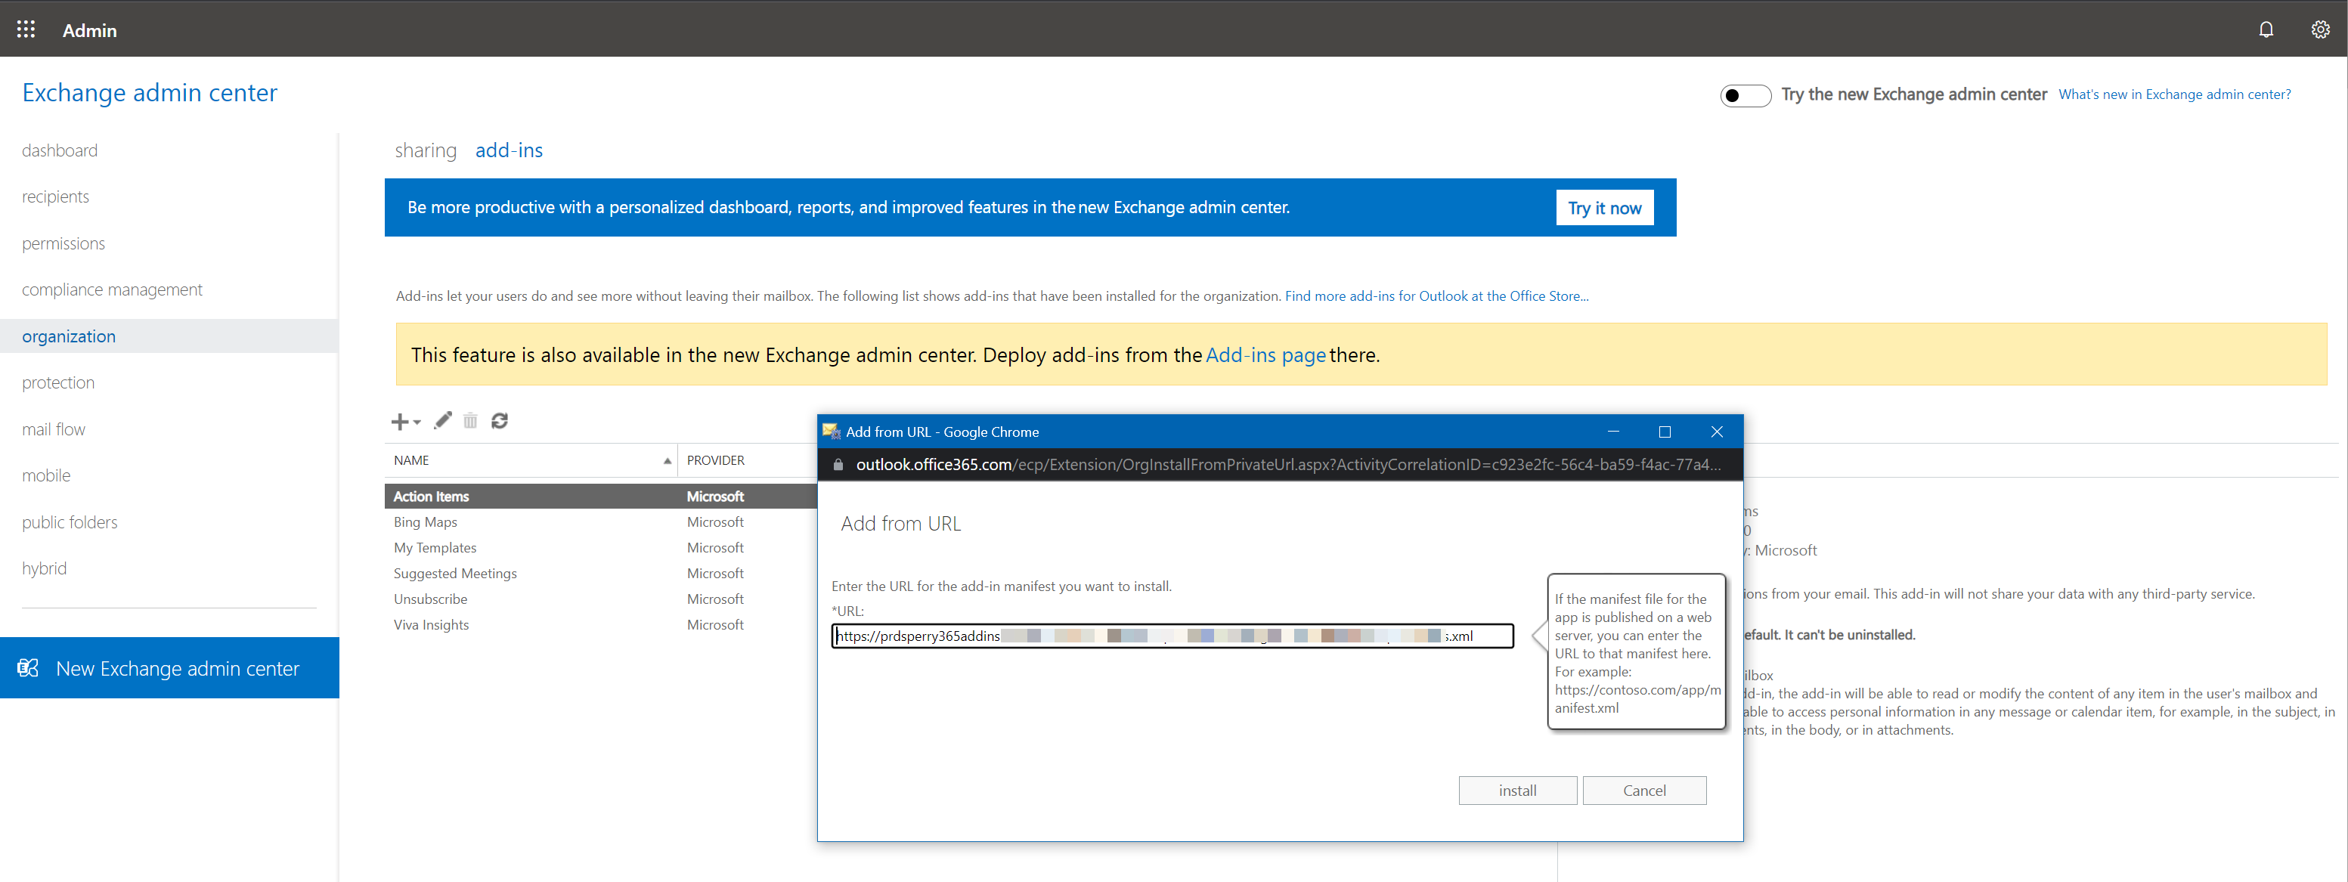The width and height of the screenshot is (2348, 882).
Task: Follow the Add-ins page link
Action: (1265, 354)
